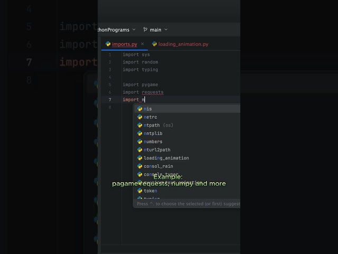Click line number 4 in the gutter
338x254 pixels.
[110, 77]
